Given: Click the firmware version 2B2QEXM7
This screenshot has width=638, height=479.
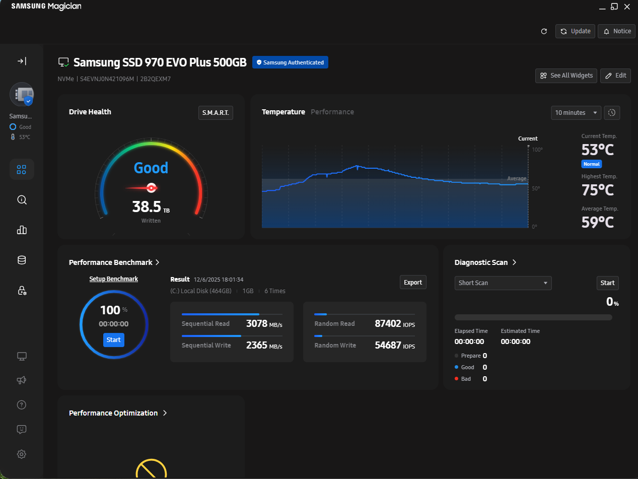Looking at the screenshot, I should [155, 79].
